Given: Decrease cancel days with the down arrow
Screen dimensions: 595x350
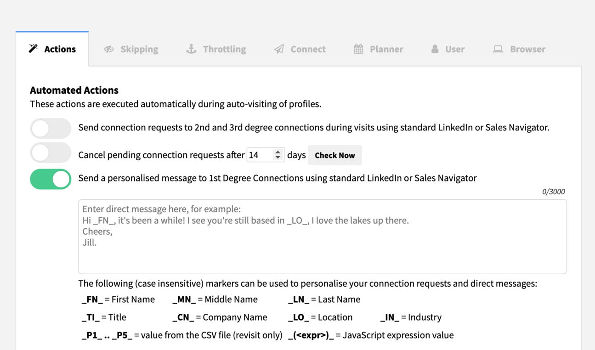Looking at the screenshot, I should [278, 158].
